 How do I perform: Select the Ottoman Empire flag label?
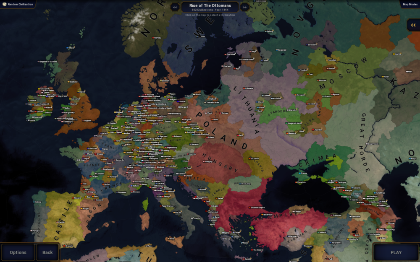tap(257, 207)
